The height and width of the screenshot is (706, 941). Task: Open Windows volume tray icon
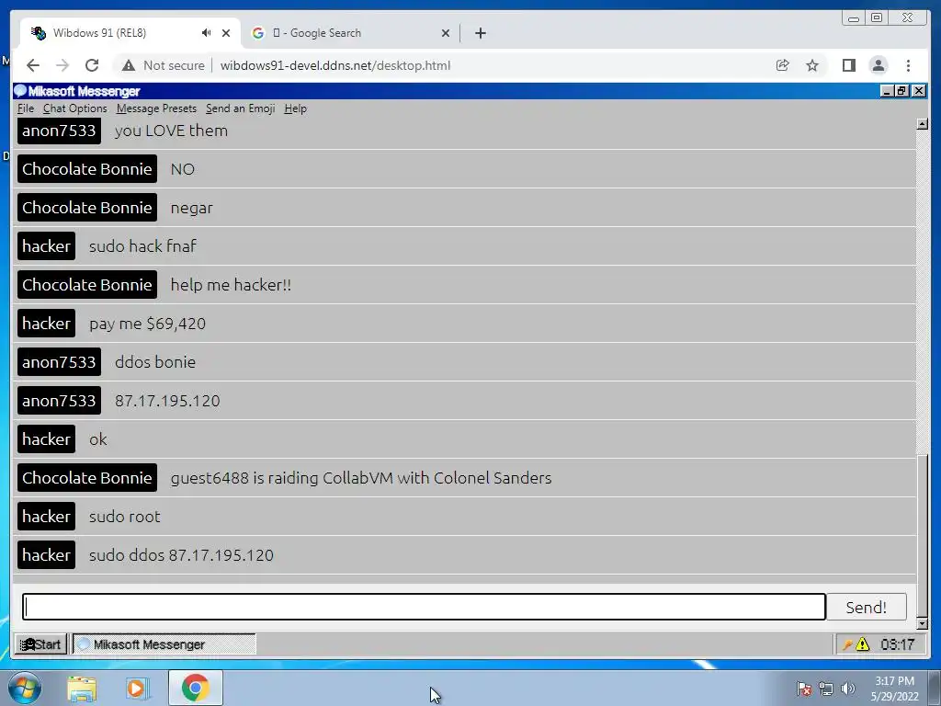848,689
